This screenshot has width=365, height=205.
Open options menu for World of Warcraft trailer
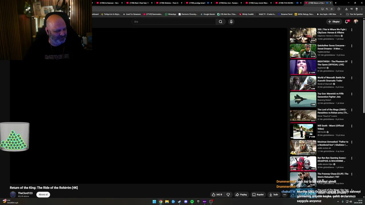(x=352, y=78)
